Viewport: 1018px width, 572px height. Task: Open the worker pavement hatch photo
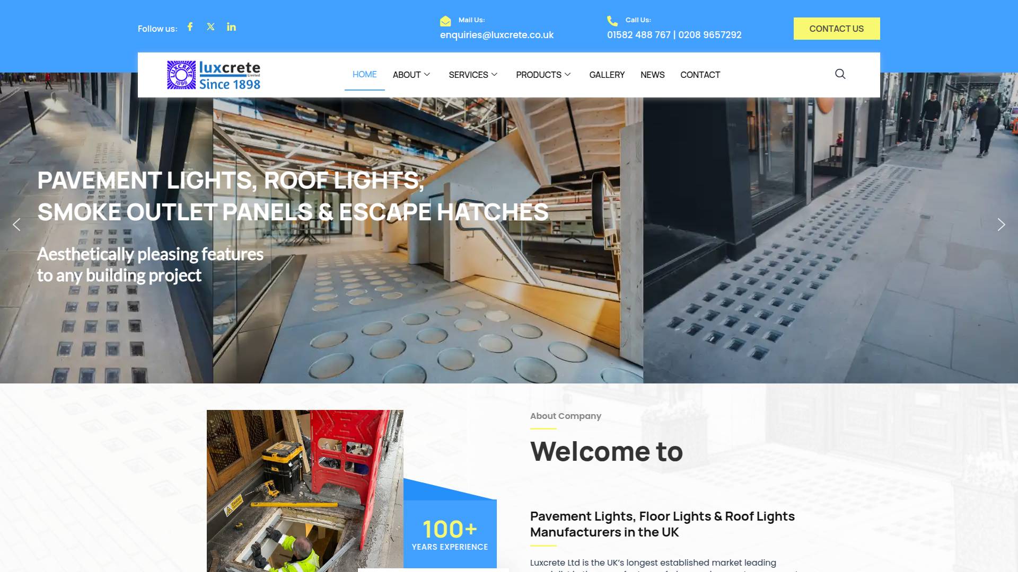[305, 491]
